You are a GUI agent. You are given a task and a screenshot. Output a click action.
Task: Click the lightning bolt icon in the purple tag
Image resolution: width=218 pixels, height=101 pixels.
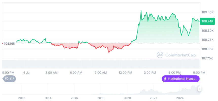165,79
